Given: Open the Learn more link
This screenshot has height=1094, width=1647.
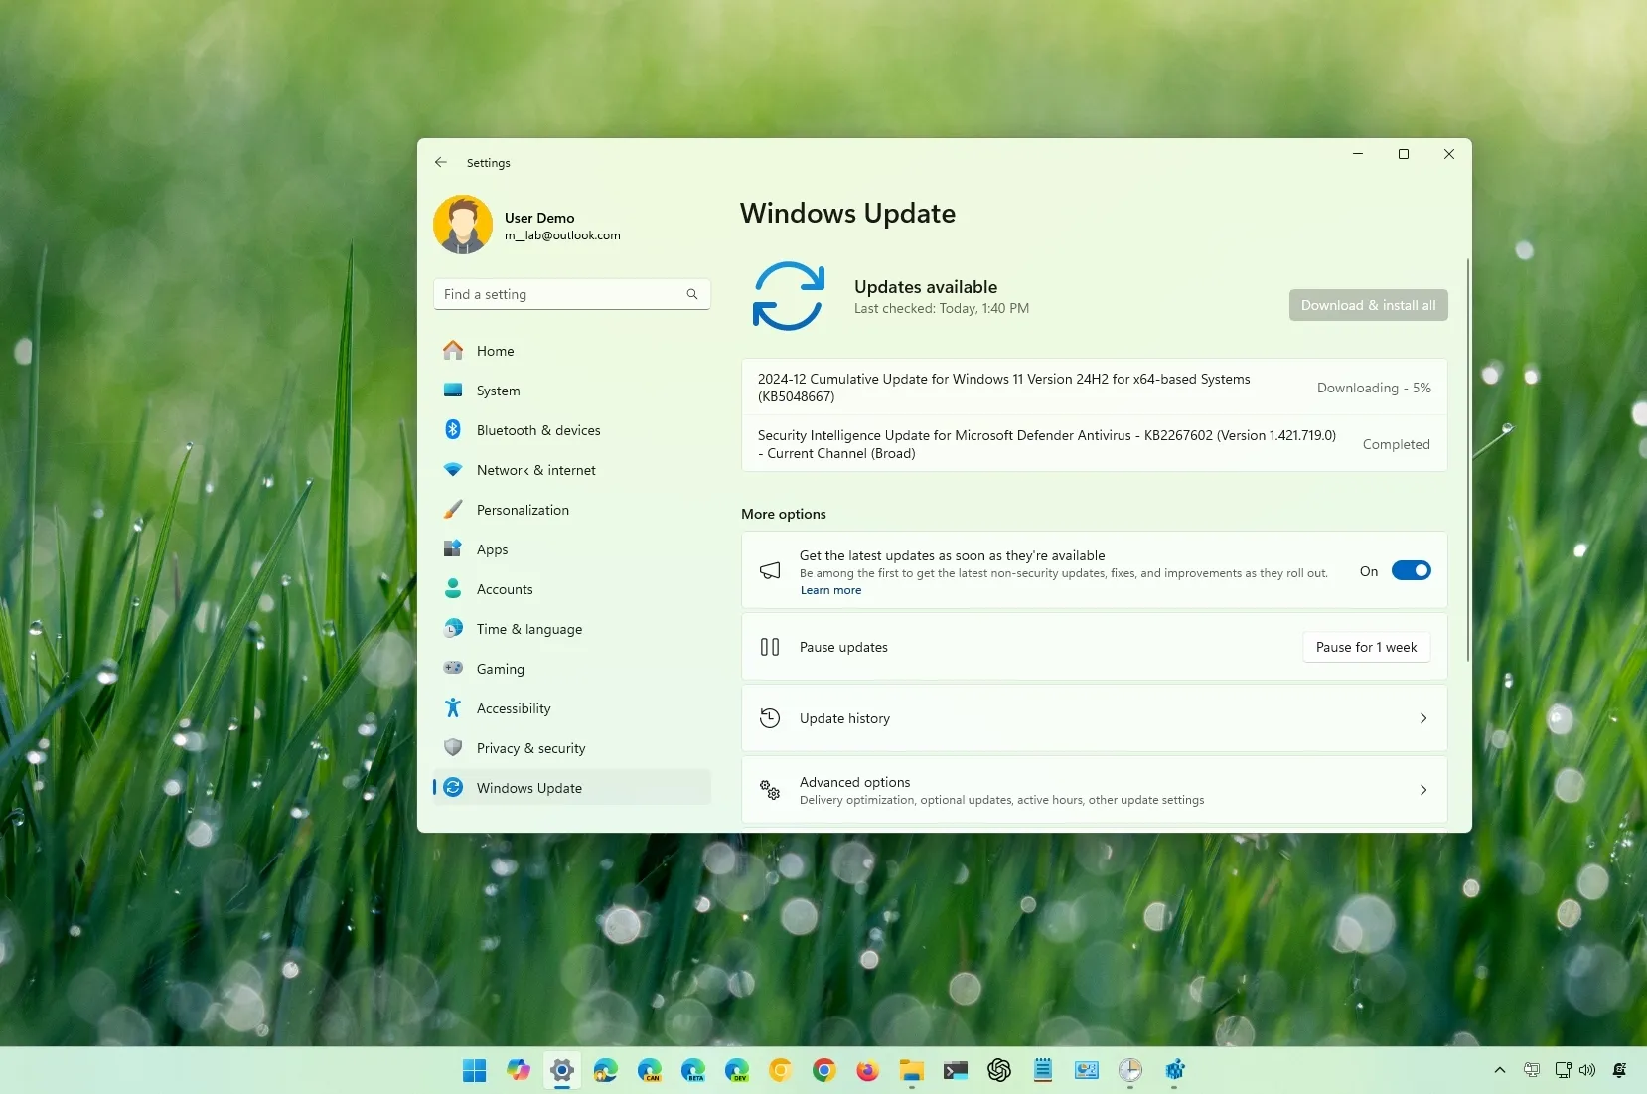Looking at the screenshot, I should (830, 590).
